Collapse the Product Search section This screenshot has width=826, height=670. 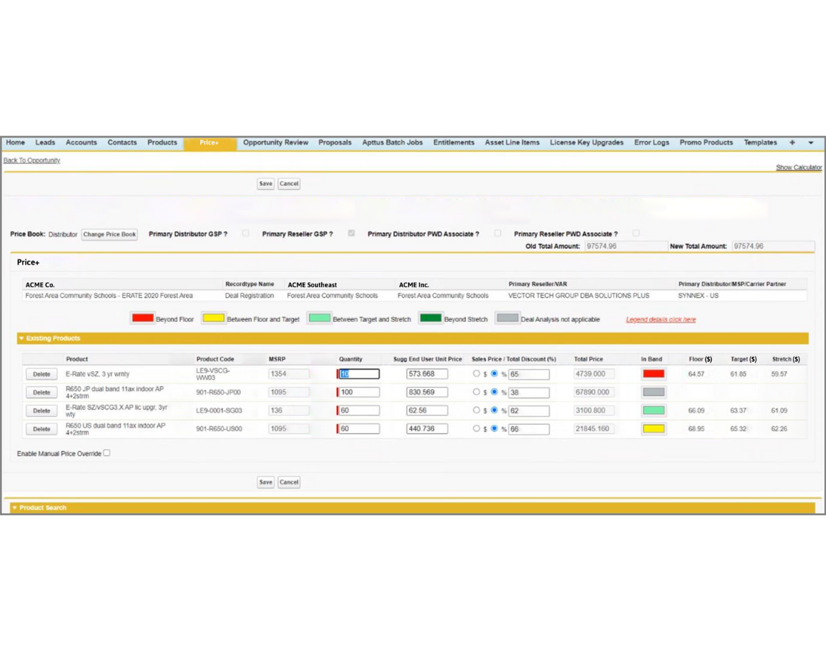pyautogui.click(x=15, y=508)
